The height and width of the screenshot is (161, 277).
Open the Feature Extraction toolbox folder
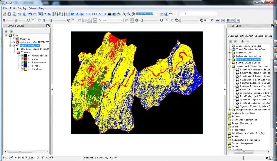(x=242, y=113)
